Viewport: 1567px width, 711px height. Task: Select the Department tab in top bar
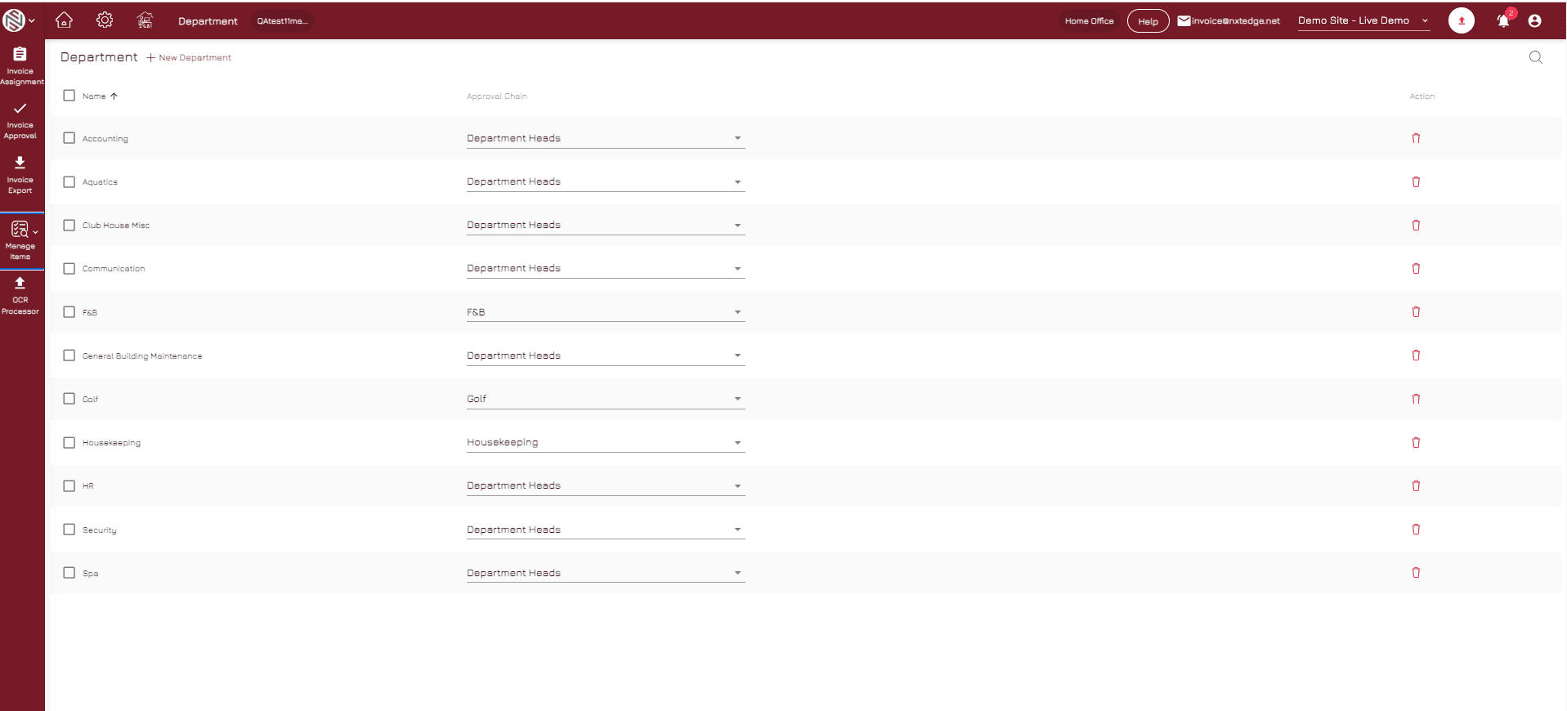[208, 21]
